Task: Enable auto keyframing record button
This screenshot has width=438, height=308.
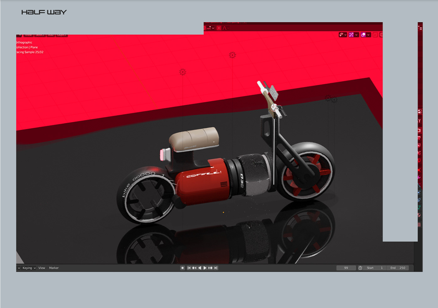Action: 183,268
